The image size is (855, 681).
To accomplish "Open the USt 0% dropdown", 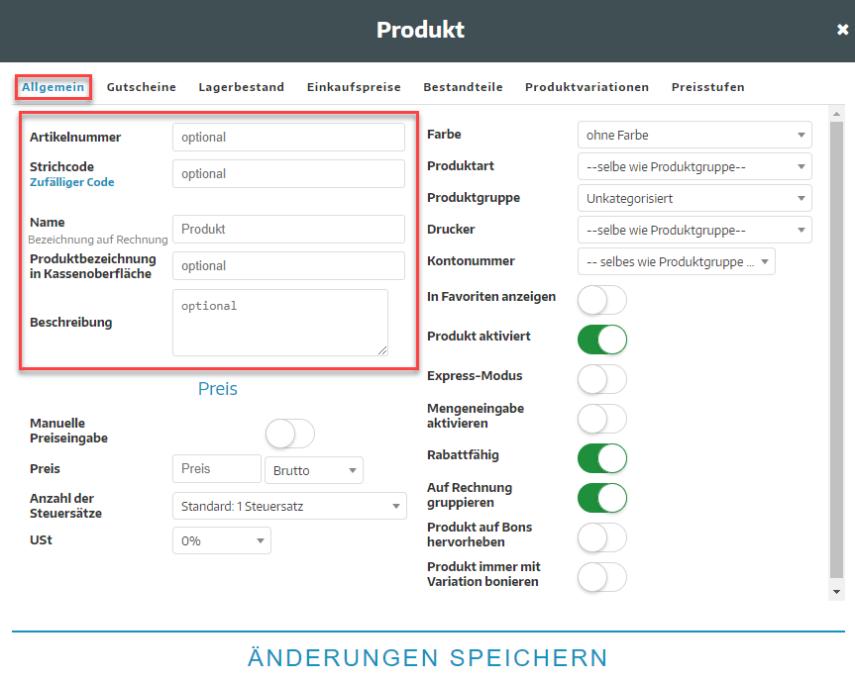I will pyautogui.click(x=222, y=540).
